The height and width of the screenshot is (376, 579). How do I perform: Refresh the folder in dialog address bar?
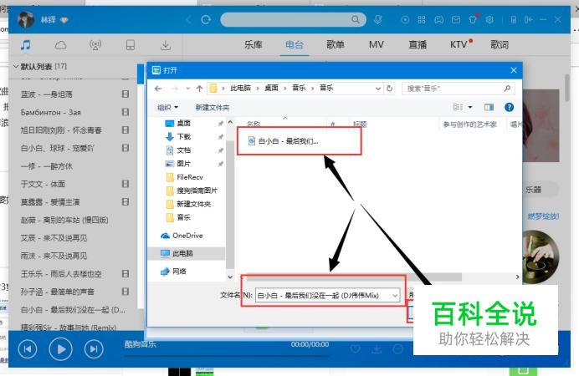(x=389, y=89)
